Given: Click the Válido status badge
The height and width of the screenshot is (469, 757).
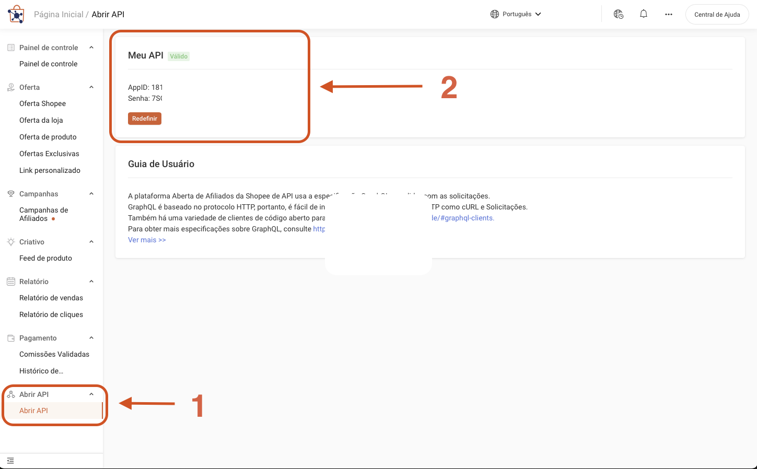Looking at the screenshot, I should tap(179, 56).
